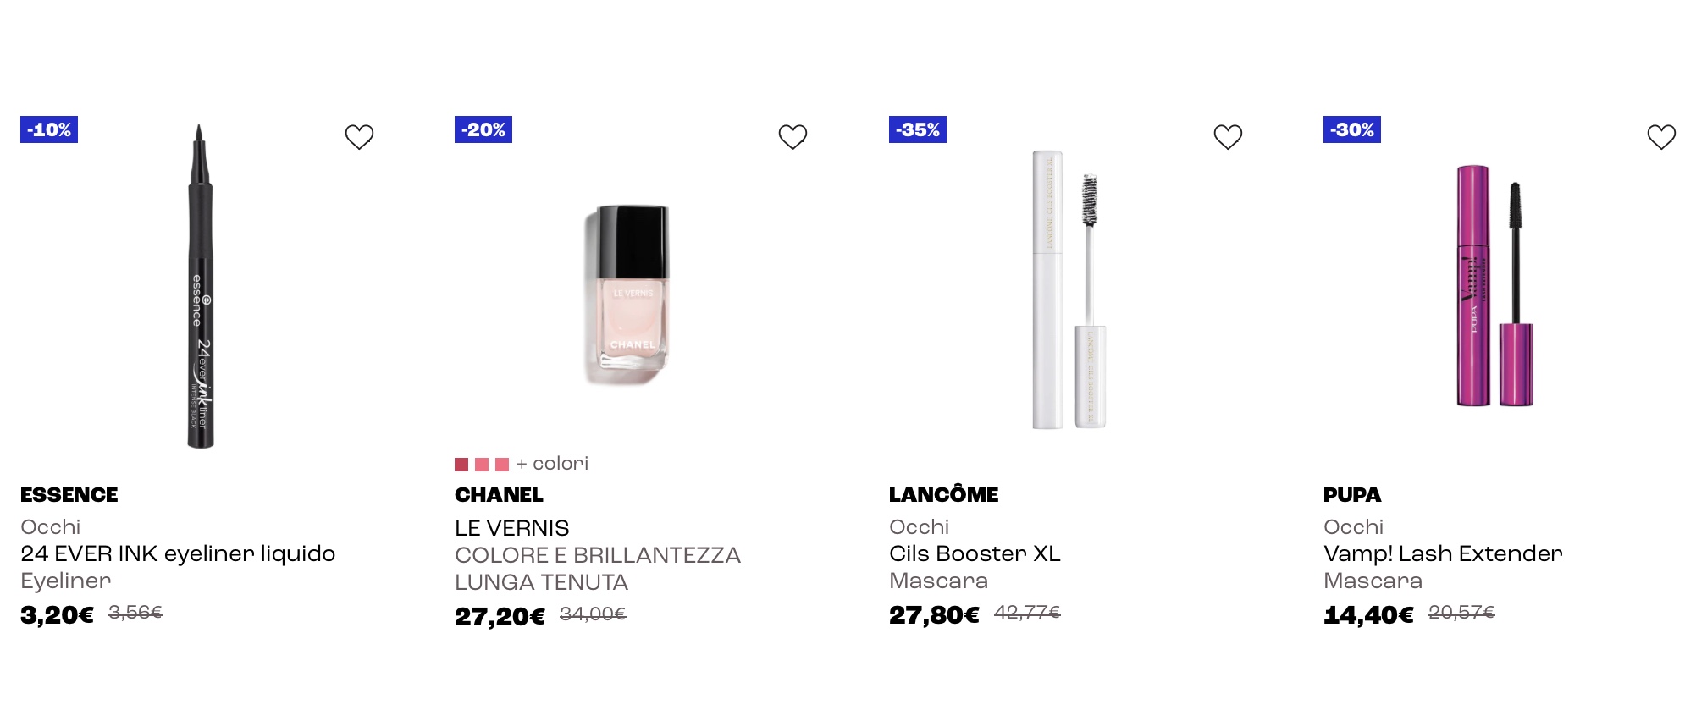Image resolution: width=1707 pixels, height=721 pixels.
Task: Toggle wishlist heart for Pupa Vamp mascara
Action: pos(1661,136)
